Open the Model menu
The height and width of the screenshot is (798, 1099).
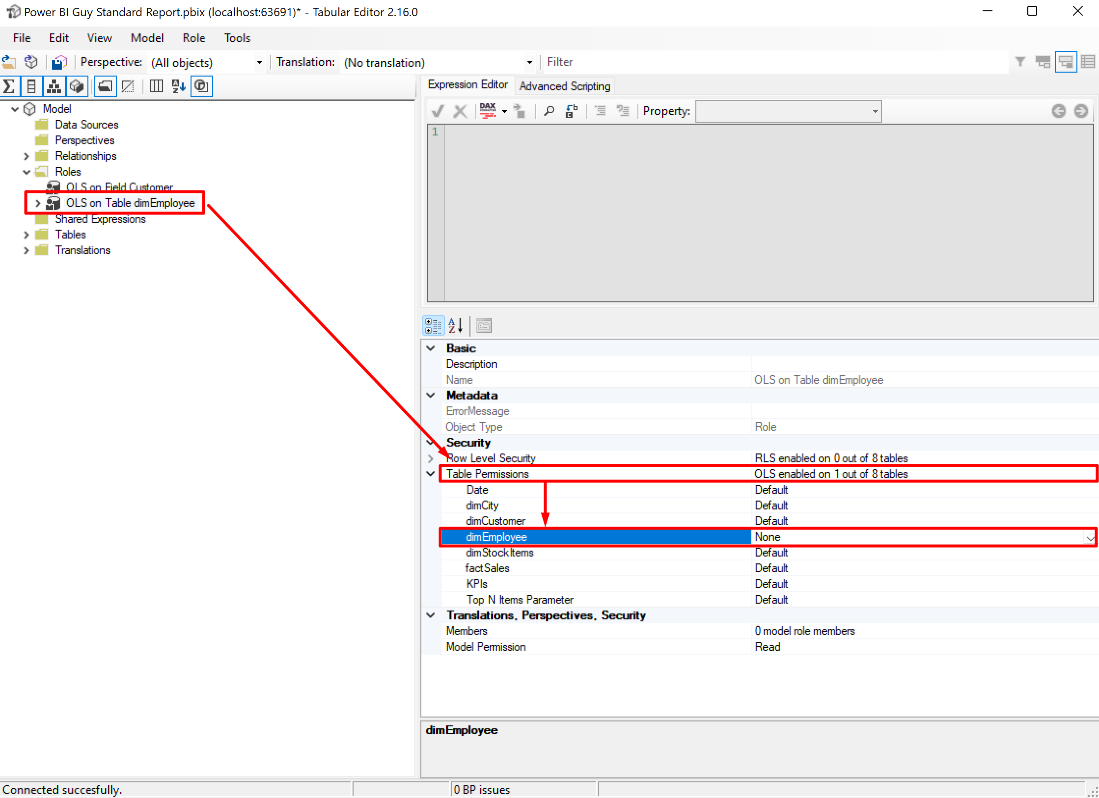coord(147,38)
